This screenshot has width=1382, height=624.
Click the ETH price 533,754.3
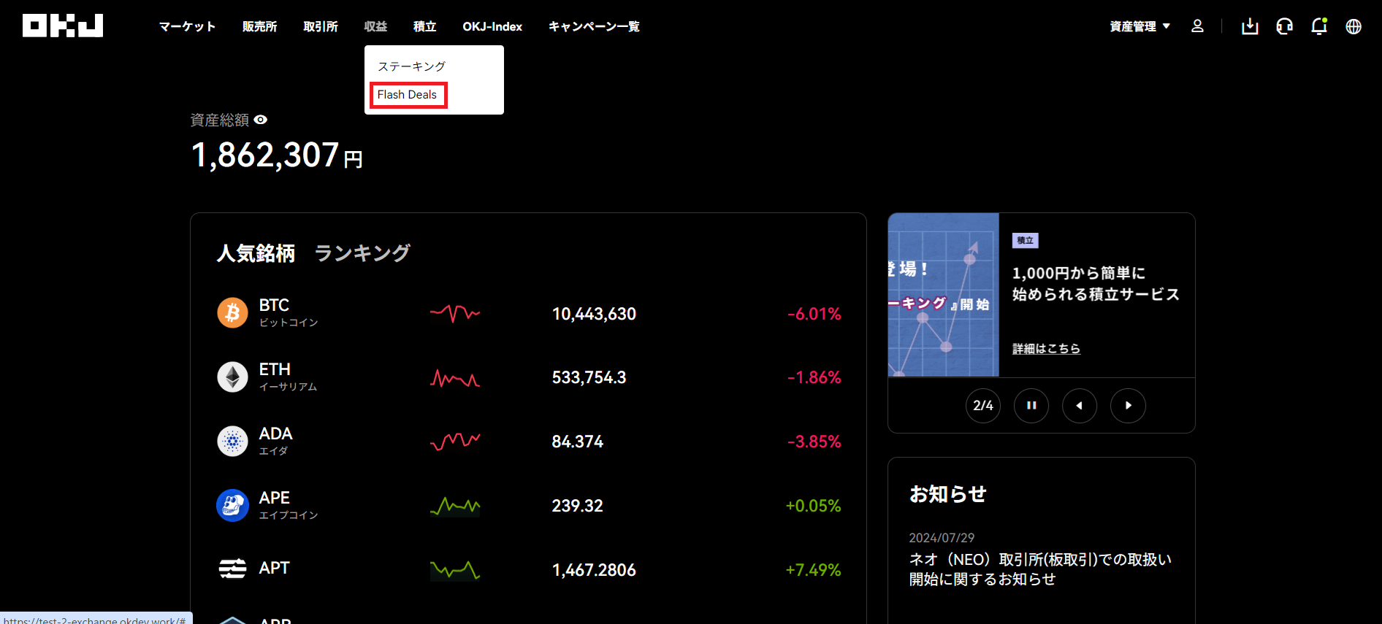pos(589,377)
